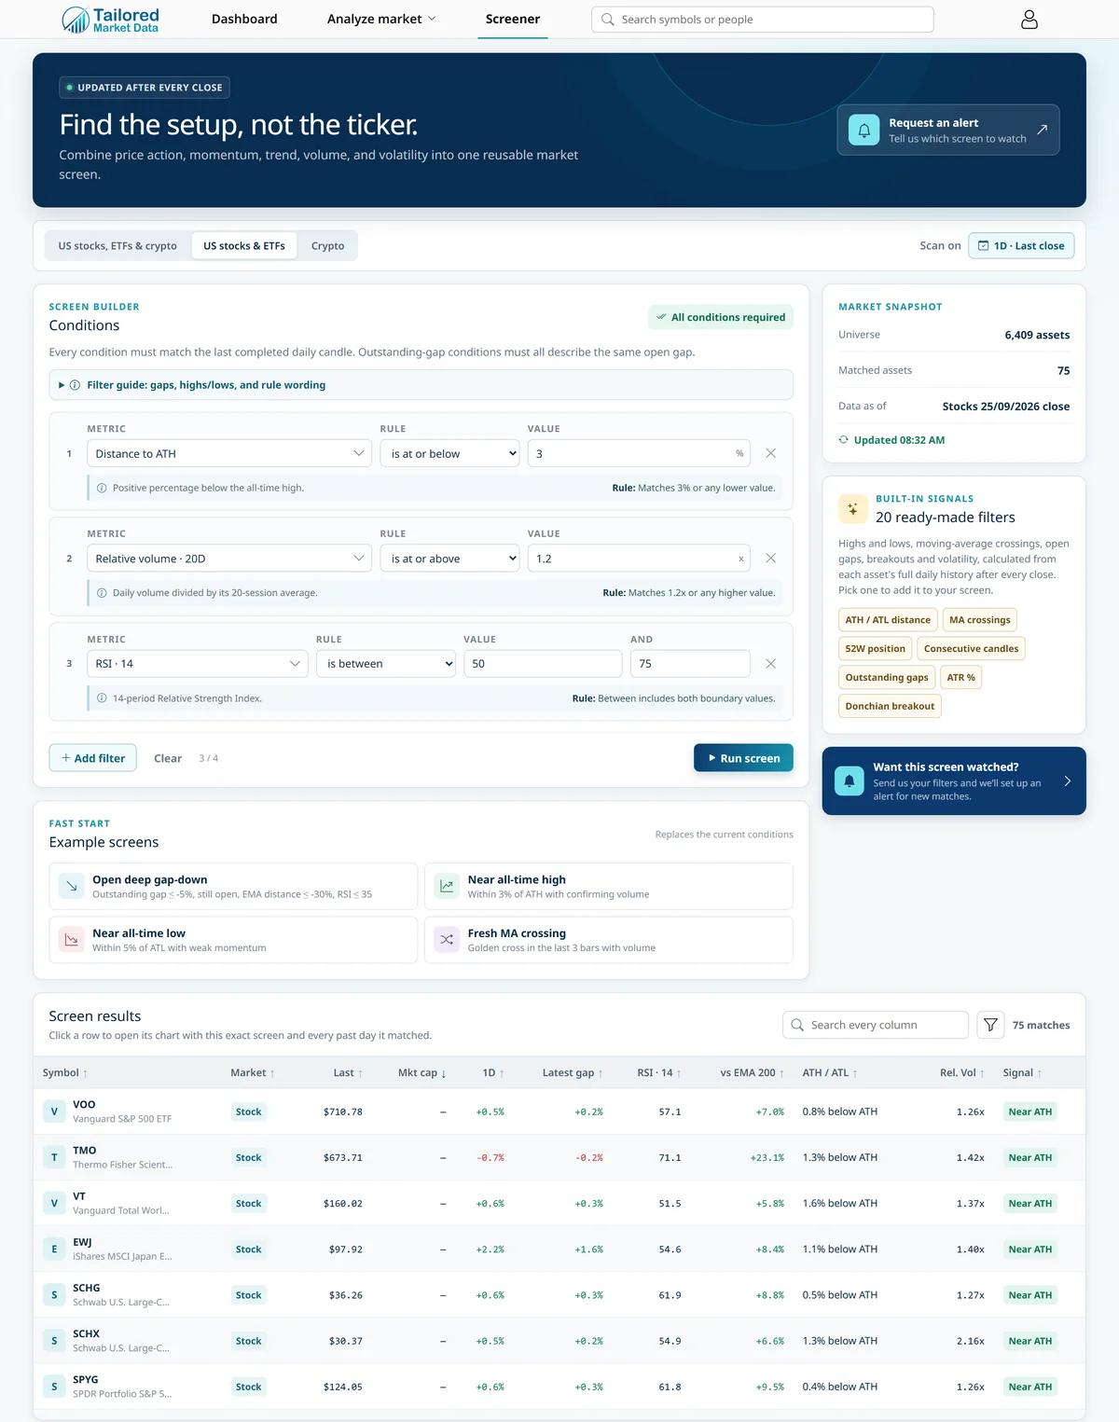Open the 'is at or below' rule dropdown

click(x=449, y=453)
